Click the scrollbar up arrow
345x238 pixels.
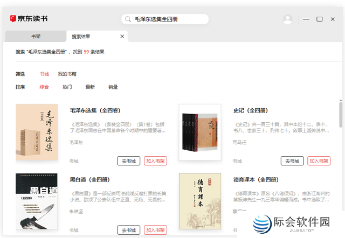pyautogui.click(x=341, y=100)
